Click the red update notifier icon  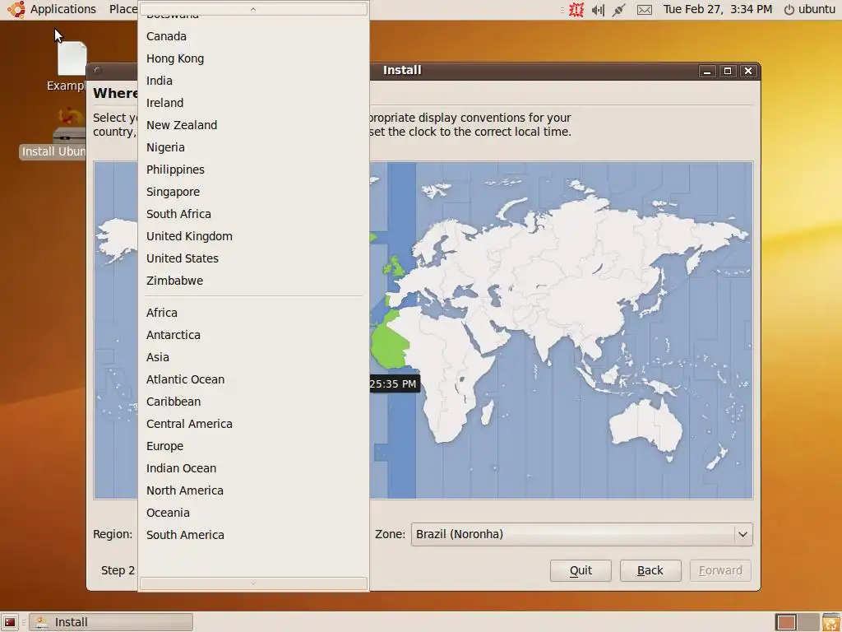(576, 9)
